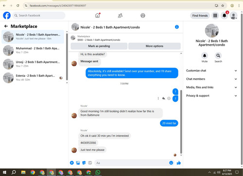Open the Friends icon in top navigation
The image size is (243, 176).
[x=120, y=16]
